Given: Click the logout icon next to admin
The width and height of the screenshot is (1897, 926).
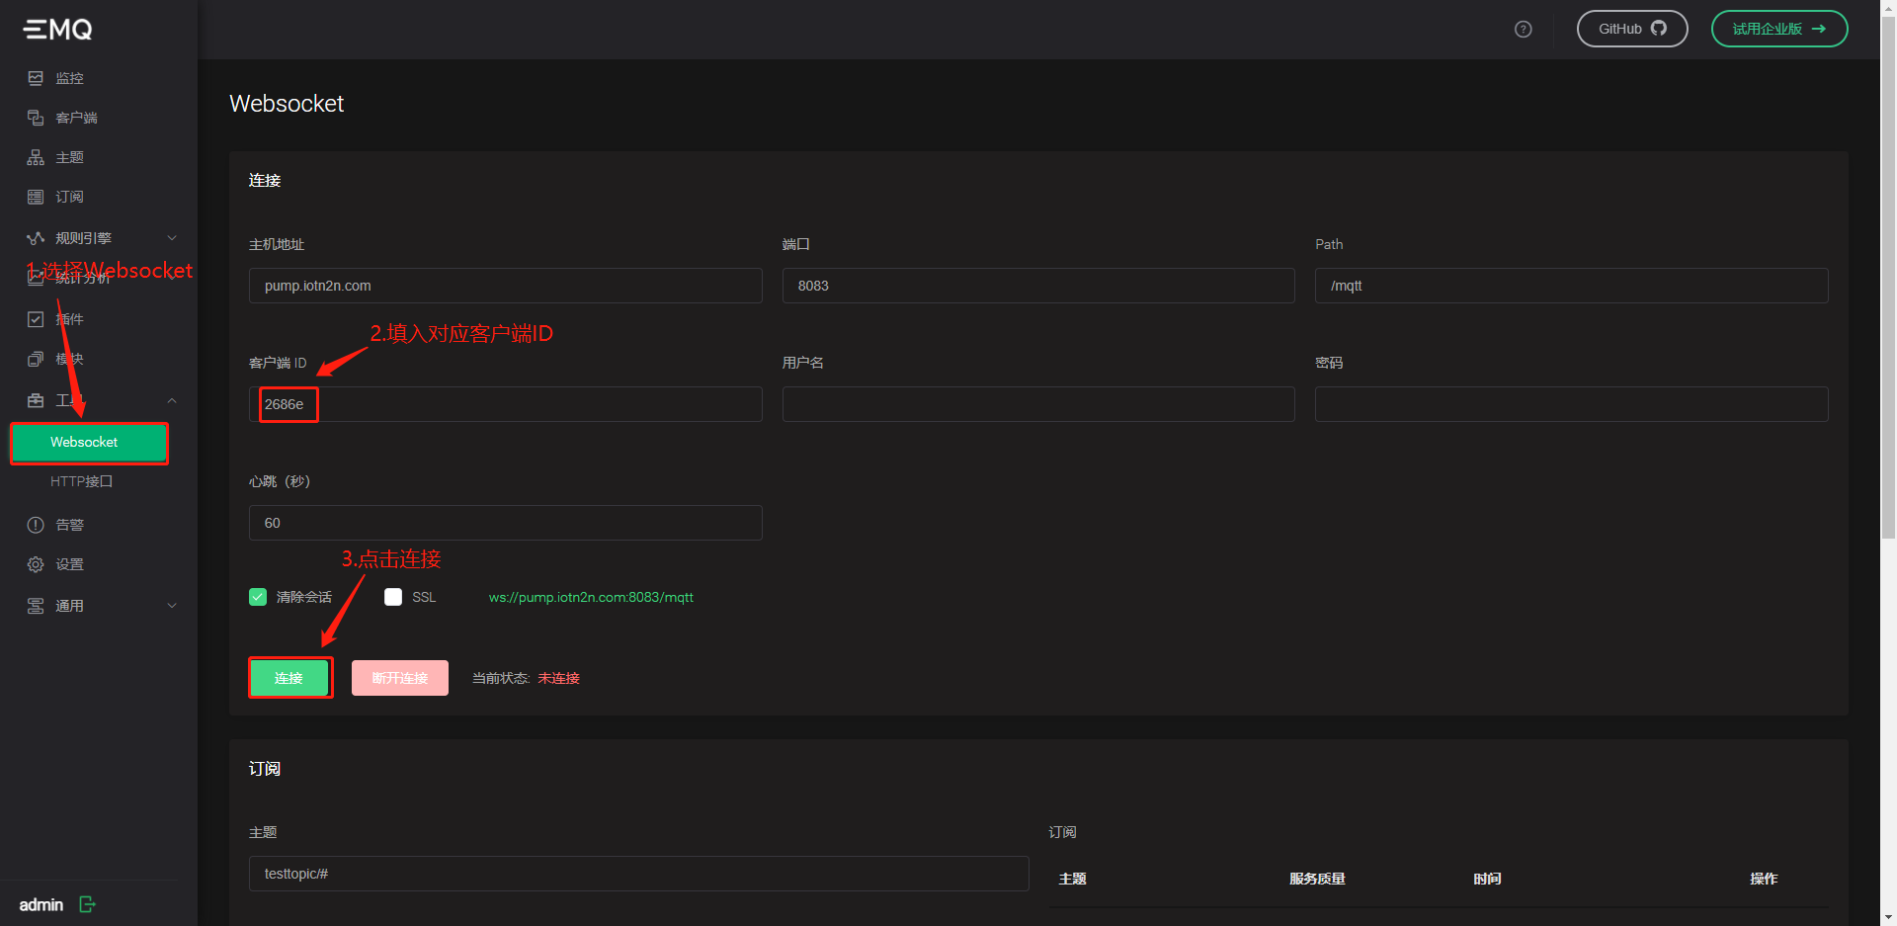Looking at the screenshot, I should coord(87,904).
